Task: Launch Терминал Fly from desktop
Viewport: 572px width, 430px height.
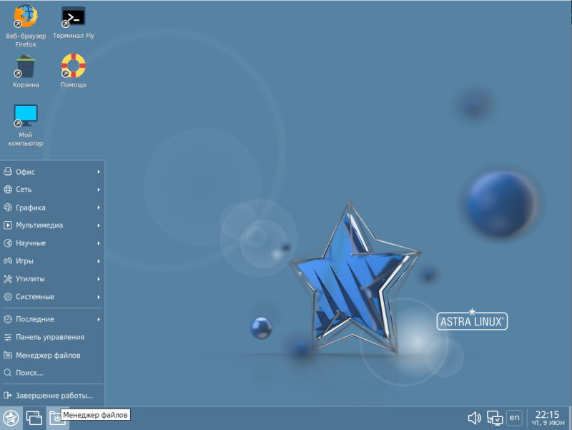Action: (x=74, y=16)
